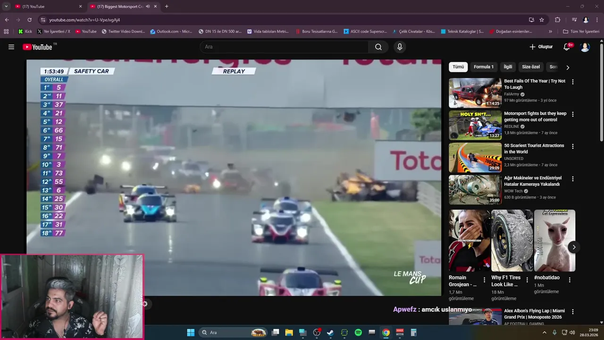Install app icon in address bar
Viewport: 604px width, 340px height.
[x=531, y=20]
